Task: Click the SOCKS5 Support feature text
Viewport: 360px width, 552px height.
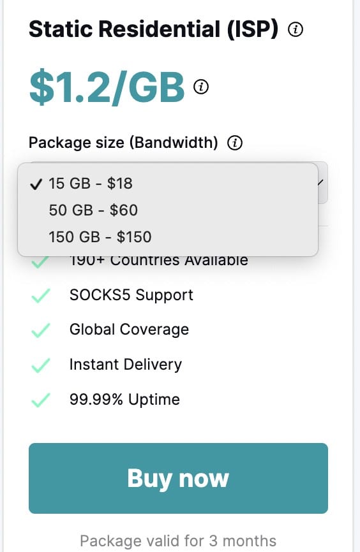Action: click(131, 295)
